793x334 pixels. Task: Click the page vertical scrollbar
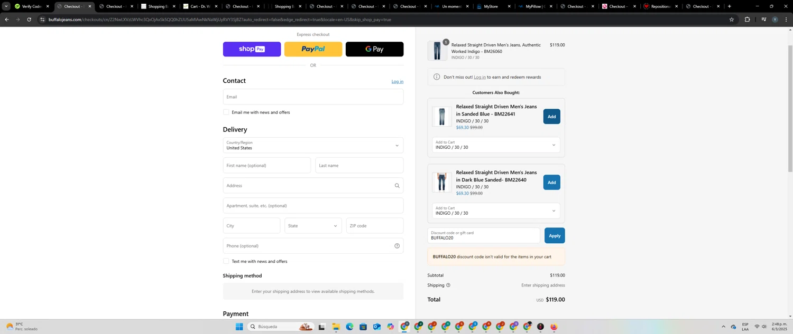pos(790,108)
